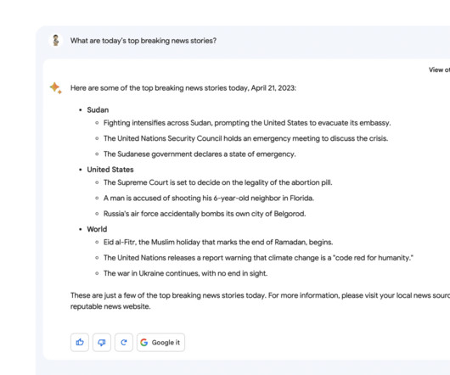Click the Bard sparkle icon beside the response
The width and height of the screenshot is (450, 375).
point(56,87)
